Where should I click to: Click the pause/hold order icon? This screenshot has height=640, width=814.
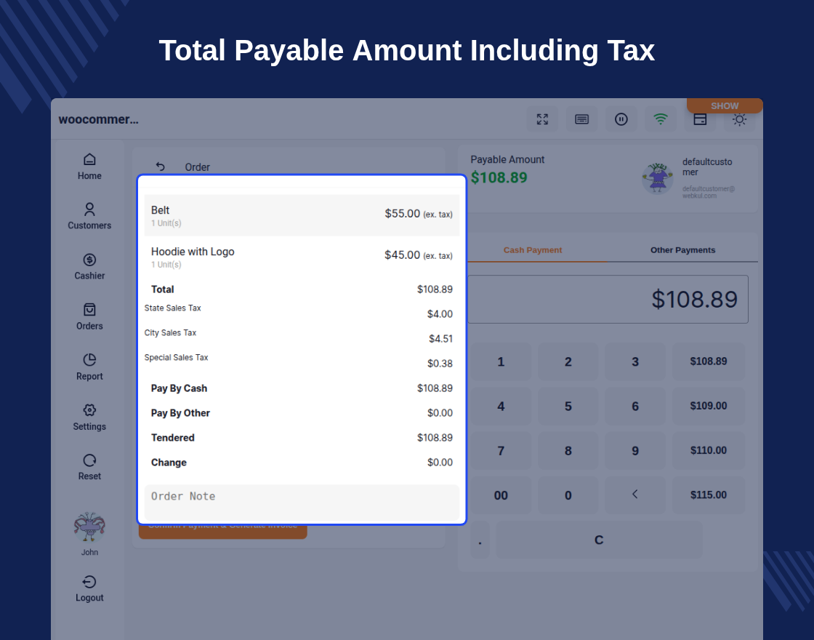pyautogui.click(x=621, y=119)
